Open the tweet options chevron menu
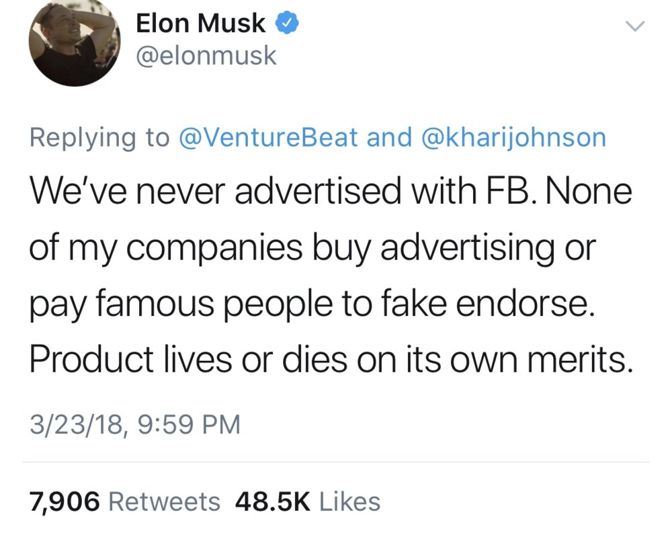The image size is (672, 537). coord(634,27)
